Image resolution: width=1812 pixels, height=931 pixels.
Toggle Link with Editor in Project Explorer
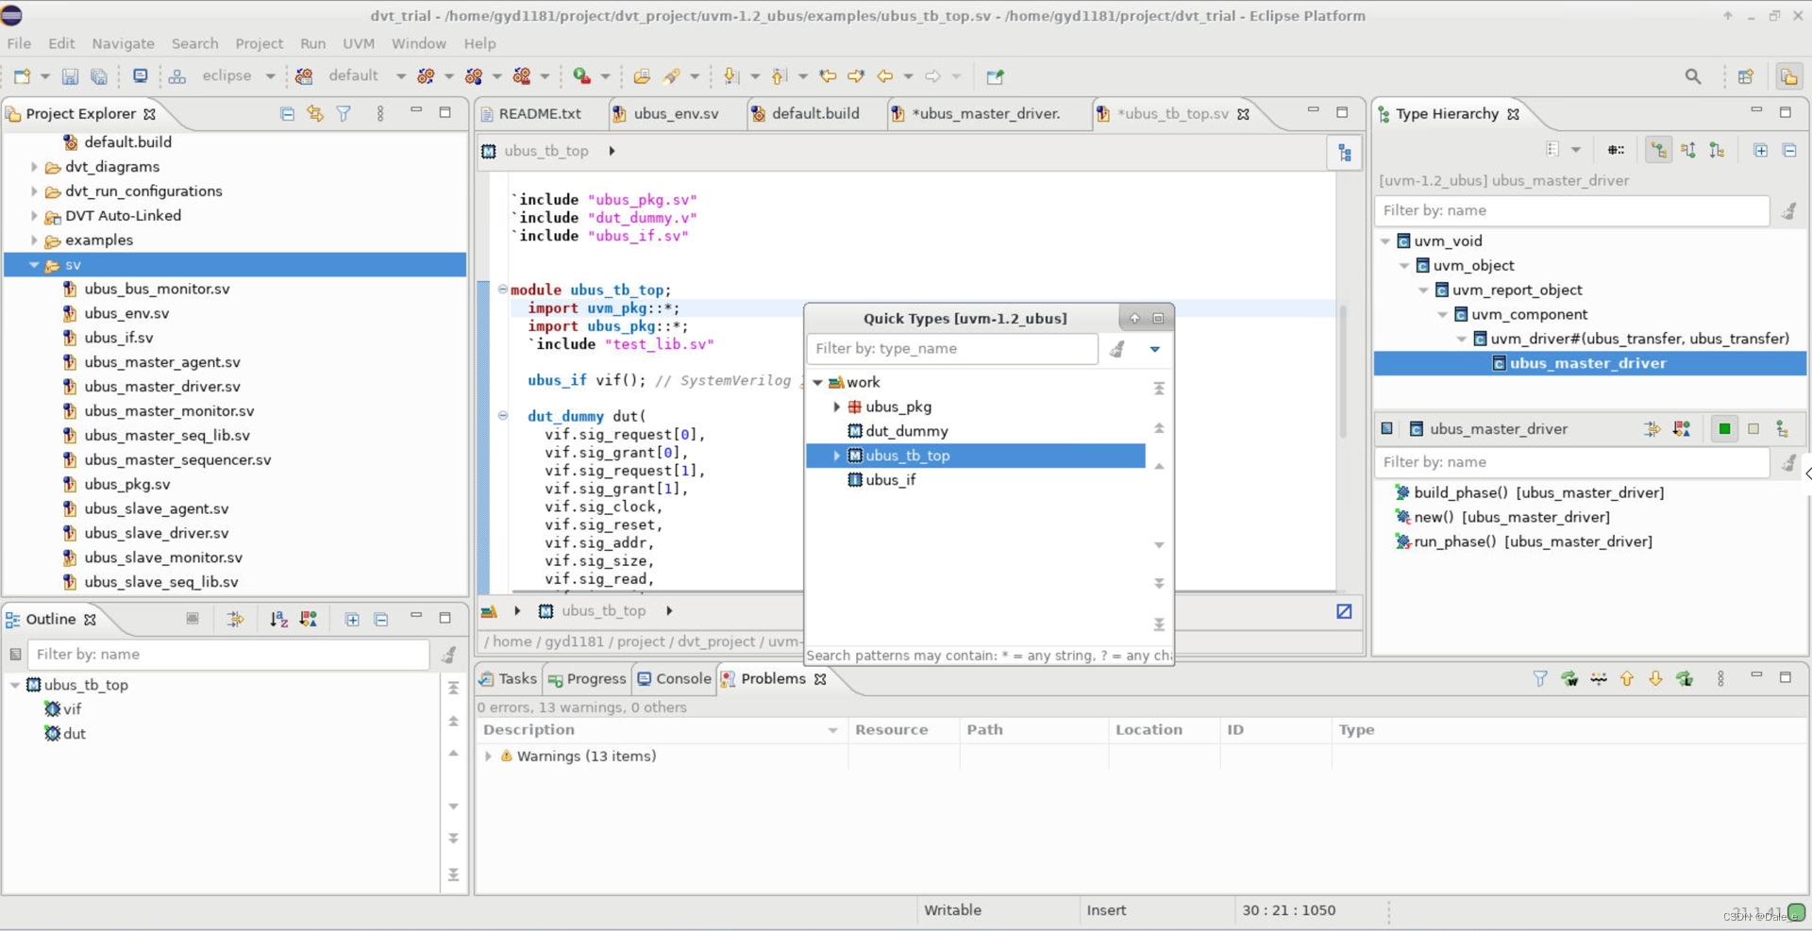click(x=315, y=113)
